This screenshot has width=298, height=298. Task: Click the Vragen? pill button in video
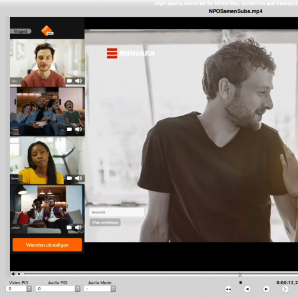pyautogui.click(x=21, y=31)
